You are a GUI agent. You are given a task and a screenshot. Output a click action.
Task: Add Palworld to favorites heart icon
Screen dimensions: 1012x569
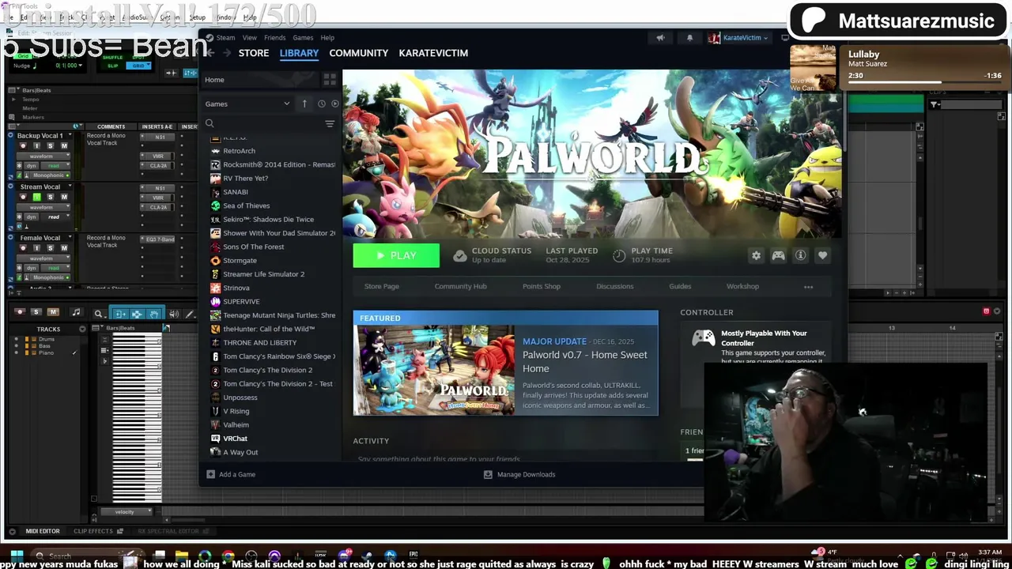tap(822, 255)
